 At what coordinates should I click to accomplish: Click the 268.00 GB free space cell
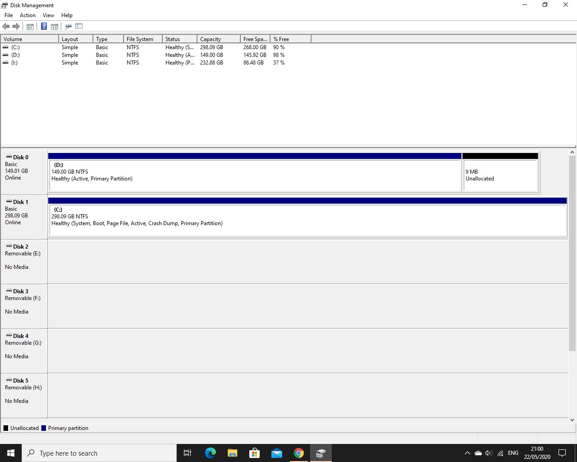click(255, 47)
